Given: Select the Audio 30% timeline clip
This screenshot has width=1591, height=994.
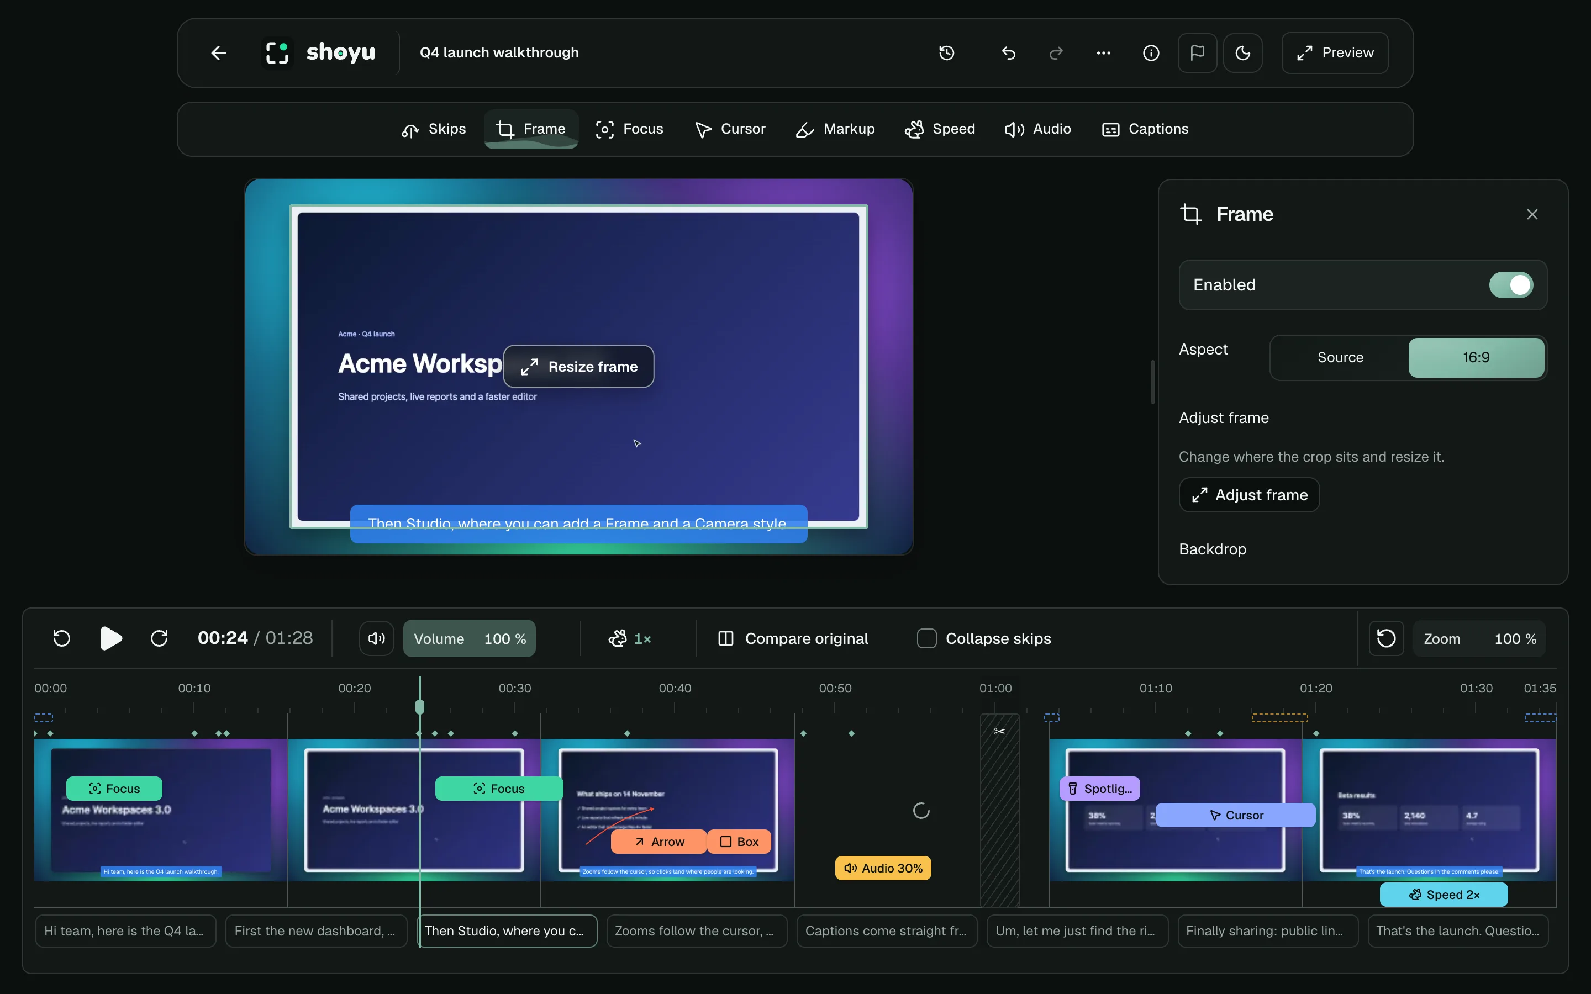Looking at the screenshot, I should tap(883, 869).
